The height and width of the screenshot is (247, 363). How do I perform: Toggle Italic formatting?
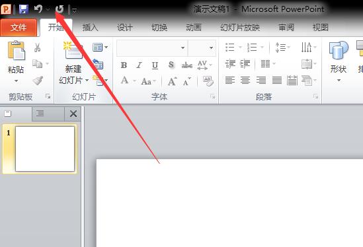tap(139, 65)
